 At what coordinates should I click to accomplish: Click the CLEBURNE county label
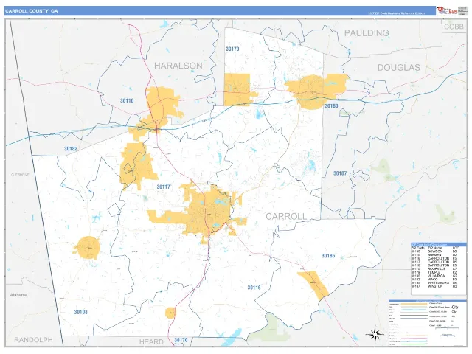20,175
